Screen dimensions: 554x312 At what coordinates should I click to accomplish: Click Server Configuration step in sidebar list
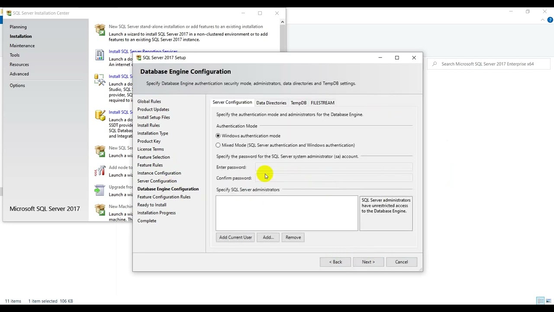click(x=157, y=181)
